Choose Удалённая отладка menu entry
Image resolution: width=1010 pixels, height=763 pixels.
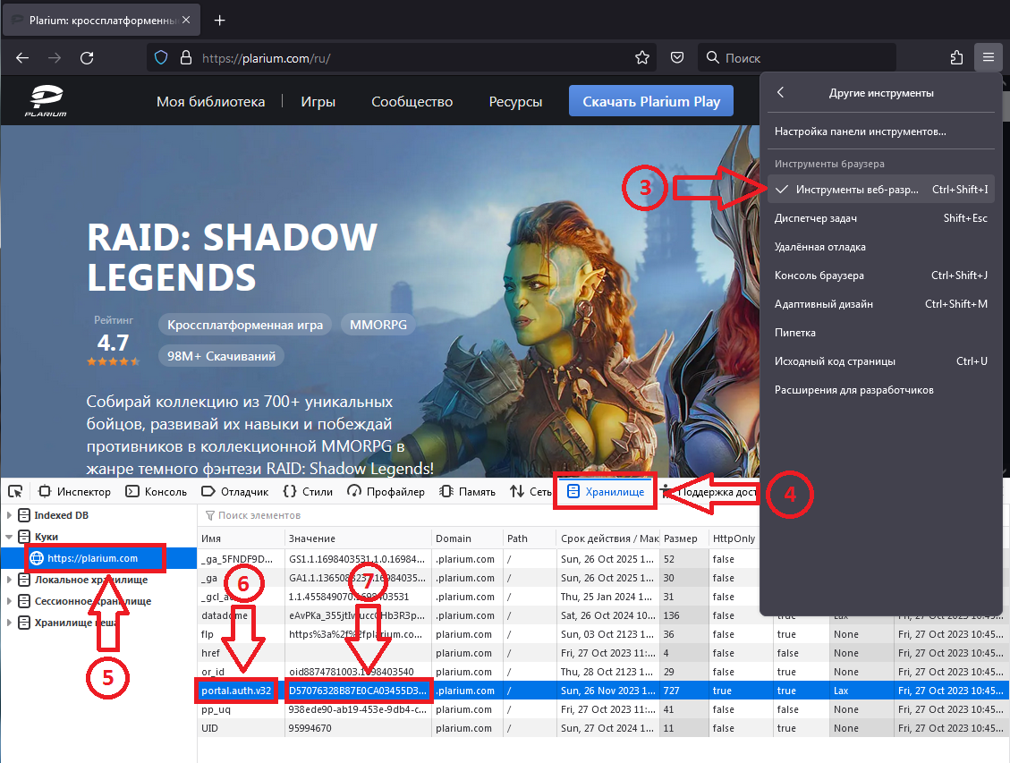[x=880, y=247]
